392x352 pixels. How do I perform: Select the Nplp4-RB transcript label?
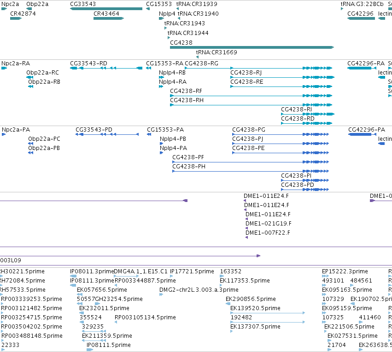[172, 73]
